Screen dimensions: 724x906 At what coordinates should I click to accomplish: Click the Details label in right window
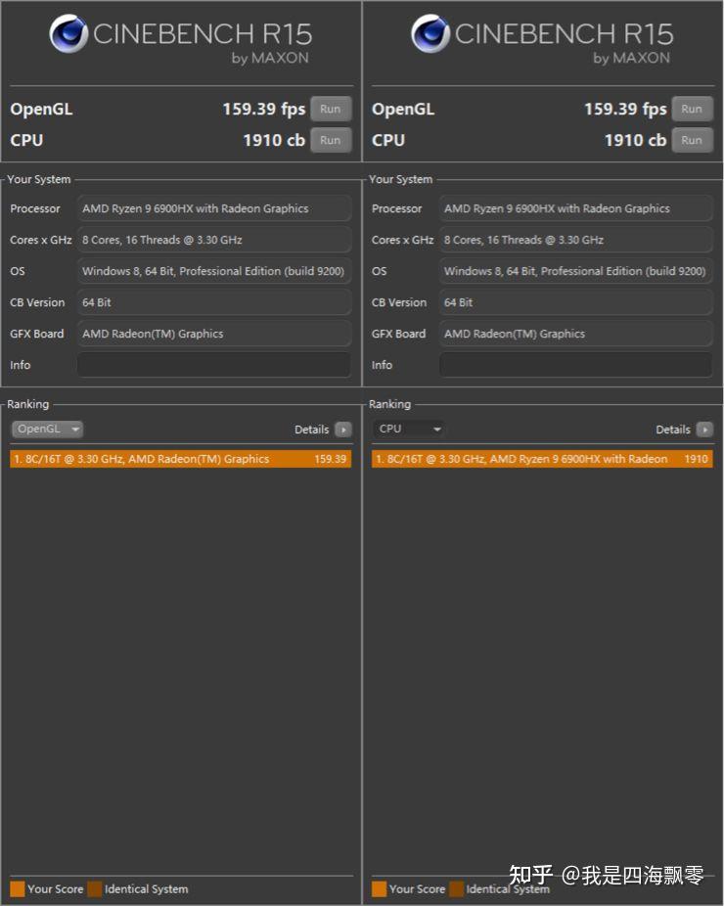pyautogui.click(x=673, y=430)
